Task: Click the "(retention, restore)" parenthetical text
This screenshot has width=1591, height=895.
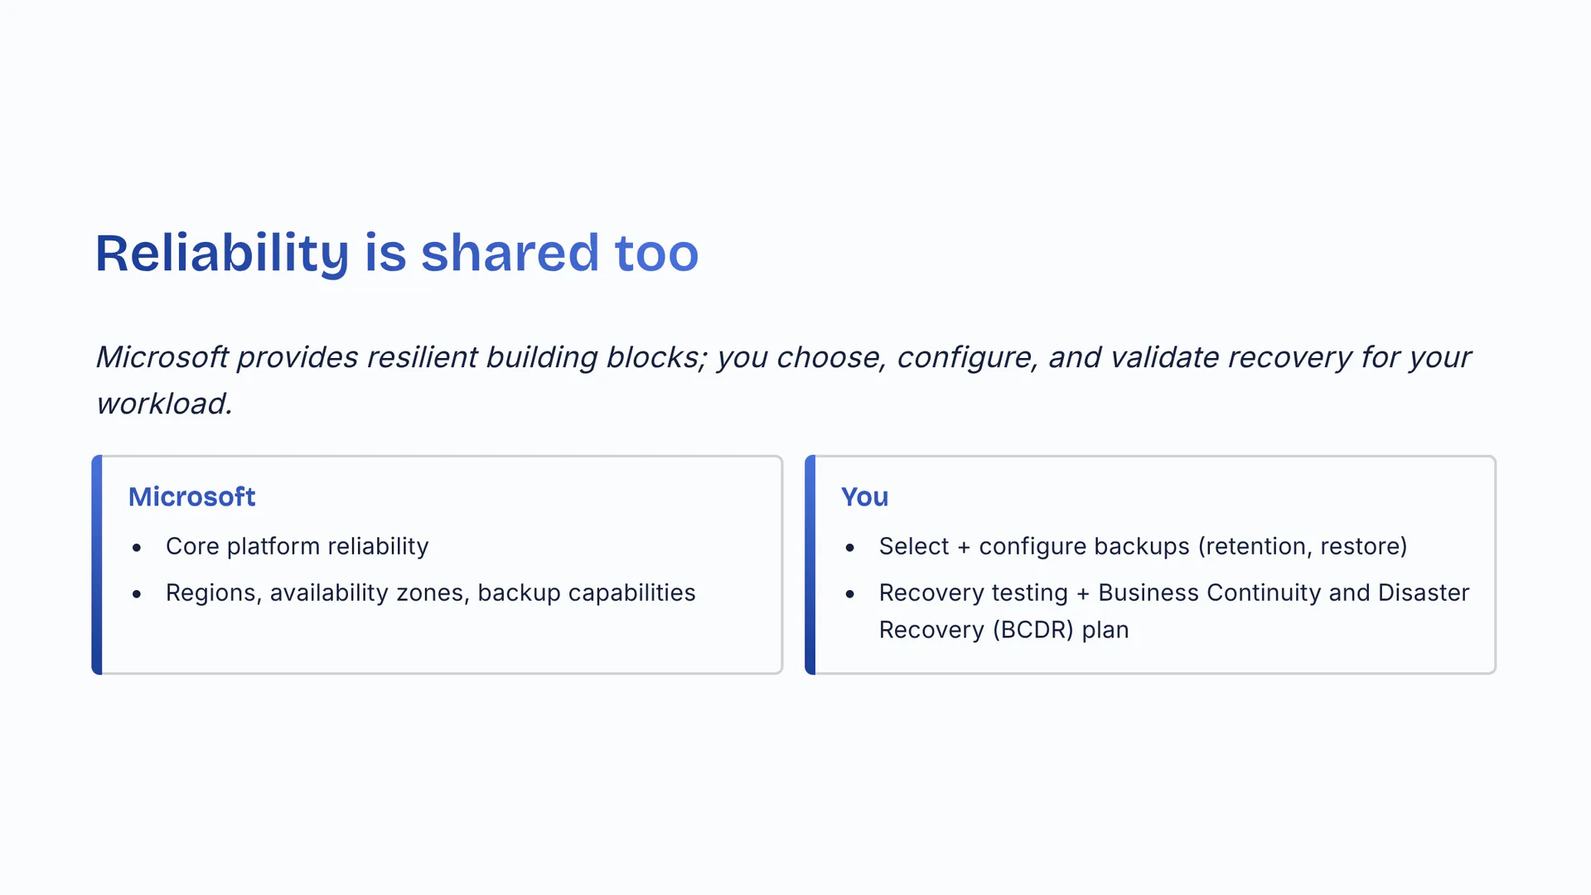Action: (1303, 546)
